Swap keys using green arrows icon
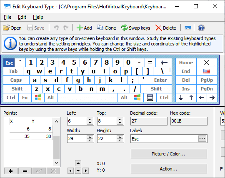The image size is (225, 178). (135, 28)
